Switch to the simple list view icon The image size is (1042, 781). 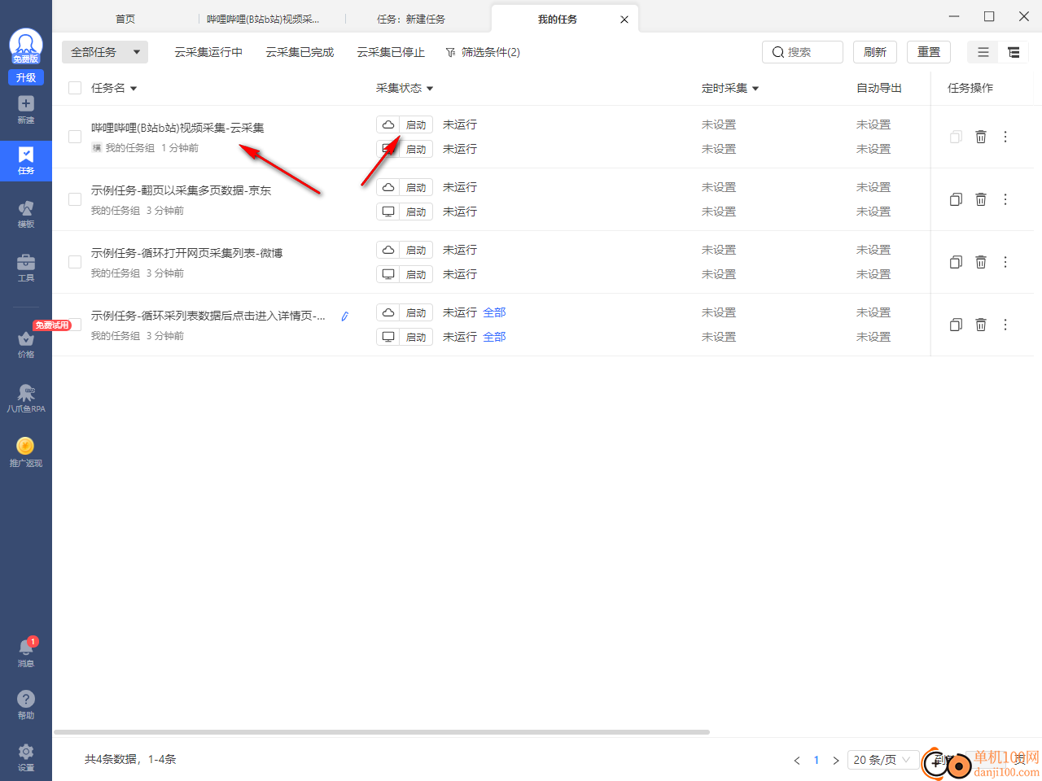pyautogui.click(x=983, y=52)
